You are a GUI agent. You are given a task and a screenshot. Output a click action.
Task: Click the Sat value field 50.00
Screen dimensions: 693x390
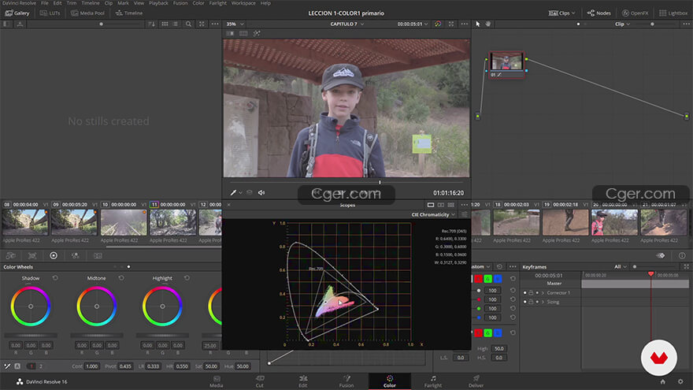coord(211,366)
